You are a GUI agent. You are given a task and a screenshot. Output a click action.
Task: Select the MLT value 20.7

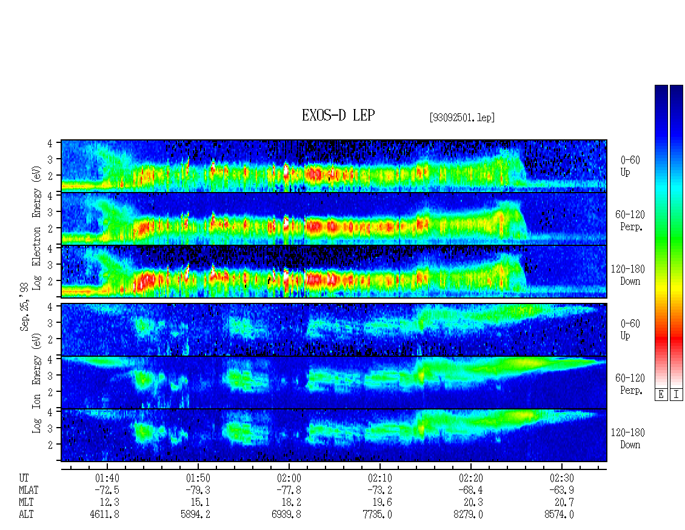(564, 503)
